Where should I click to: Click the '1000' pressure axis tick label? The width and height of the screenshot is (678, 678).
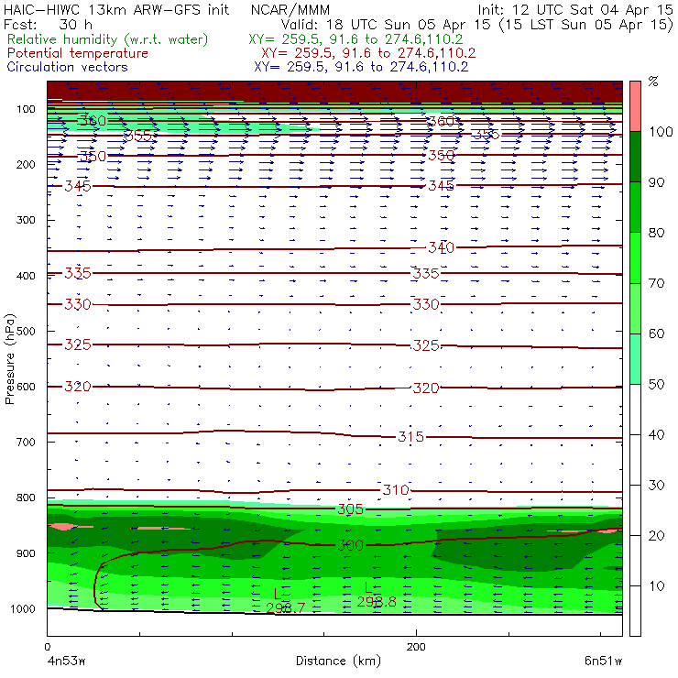[x=23, y=608]
